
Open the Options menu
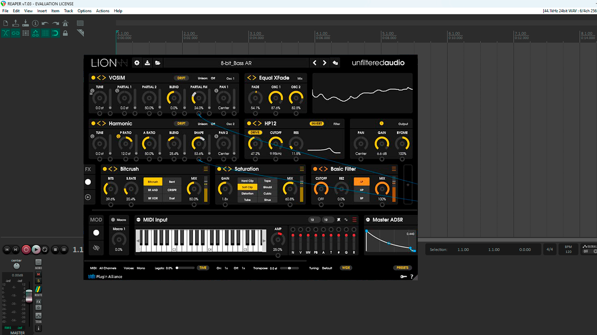click(85, 11)
